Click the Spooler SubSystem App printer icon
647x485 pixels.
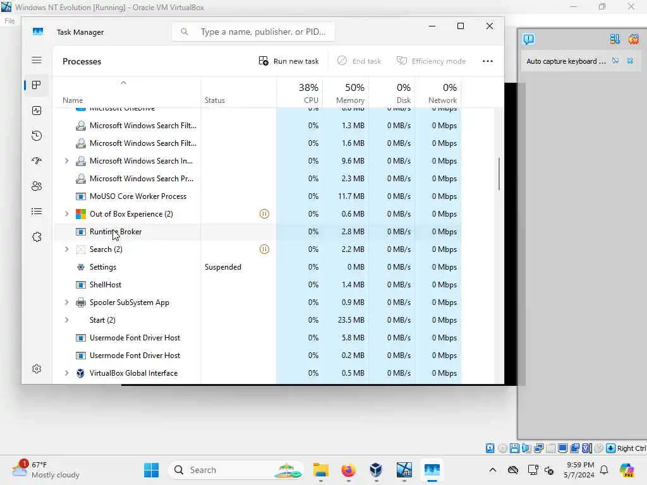tap(81, 302)
